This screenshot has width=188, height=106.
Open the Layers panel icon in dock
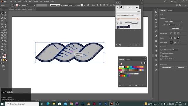click(156, 65)
